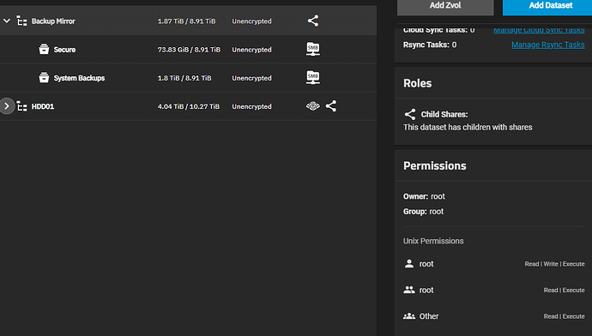Expand the HDD01 dataset tree
Screen dimensions: 592x336
tap(7, 106)
